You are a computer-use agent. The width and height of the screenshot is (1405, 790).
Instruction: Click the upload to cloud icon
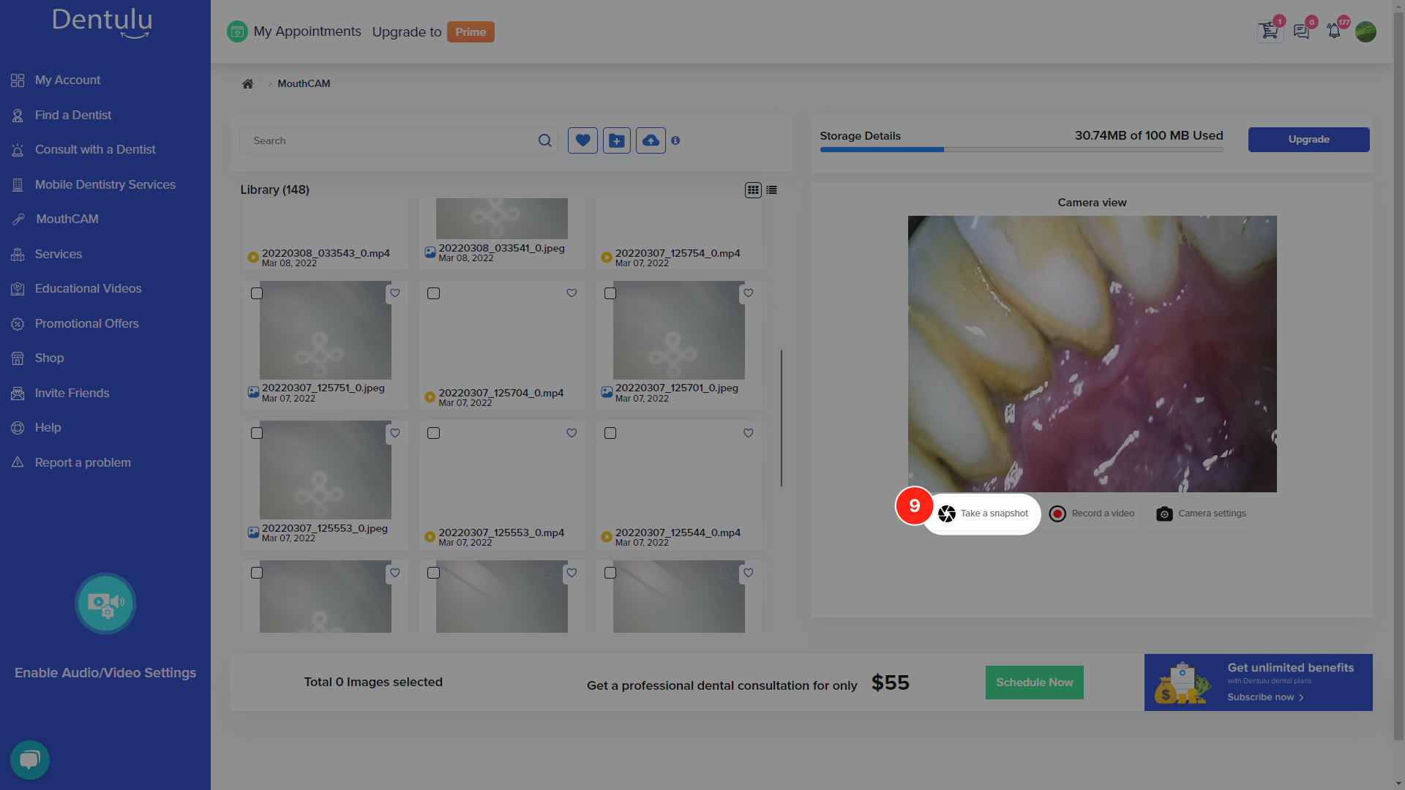651,140
